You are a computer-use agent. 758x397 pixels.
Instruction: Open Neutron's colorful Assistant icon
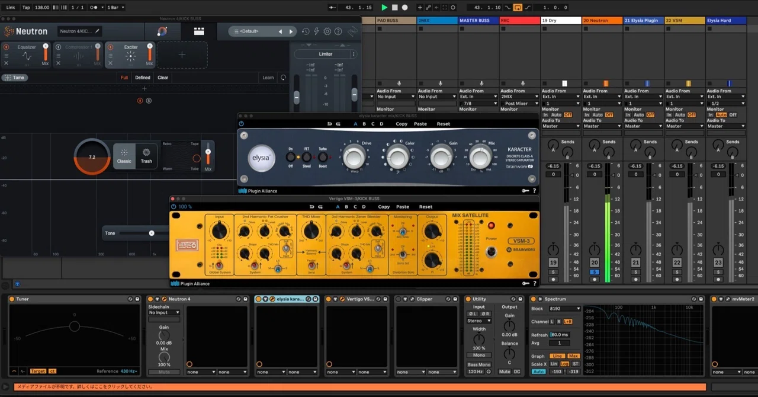(x=162, y=31)
